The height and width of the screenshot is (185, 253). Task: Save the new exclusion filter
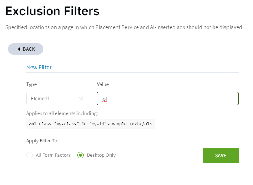[x=220, y=156]
